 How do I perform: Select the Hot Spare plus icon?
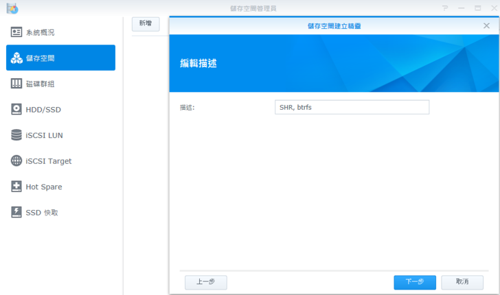16,187
